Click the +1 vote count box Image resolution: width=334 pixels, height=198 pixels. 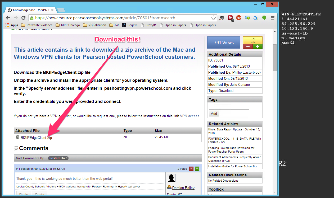click(252, 40)
